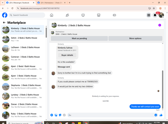
Task: Open the Home feed icon
Action: click(x=51, y=15)
